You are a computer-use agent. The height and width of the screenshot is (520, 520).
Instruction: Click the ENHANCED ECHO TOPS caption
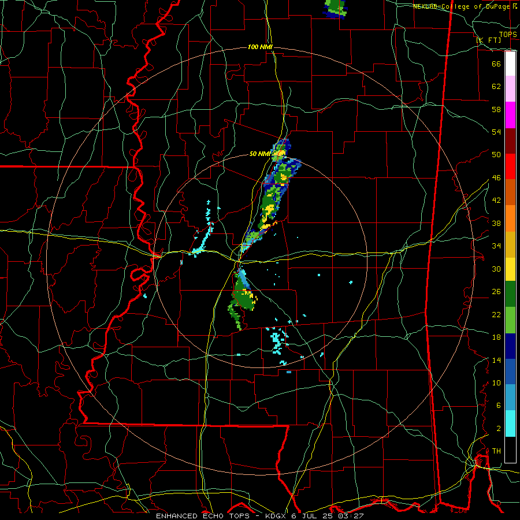click(x=202, y=516)
